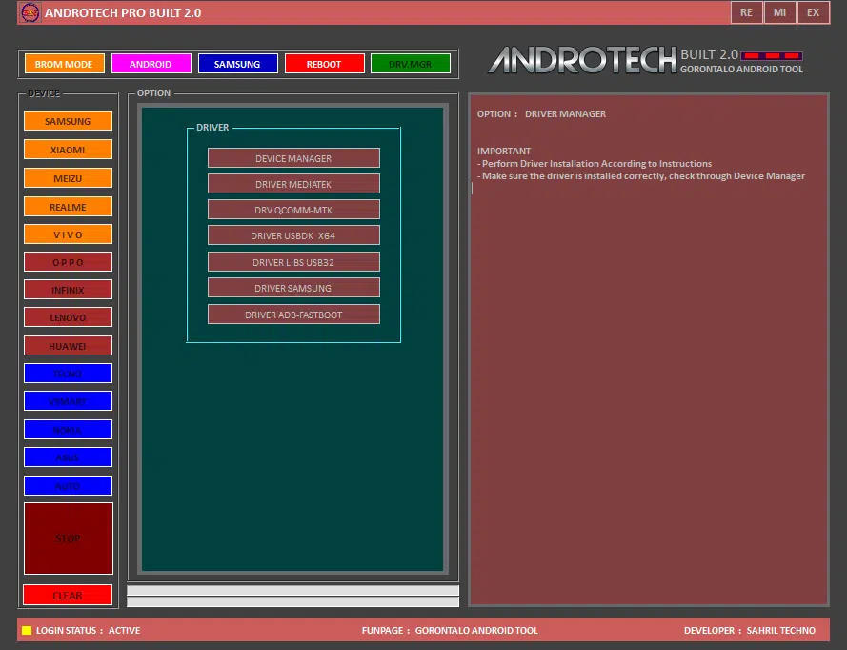Click the 'Perform Driver Installation According to Instructions' line
Image resolution: width=847 pixels, height=650 pixels.
[595, 163]
